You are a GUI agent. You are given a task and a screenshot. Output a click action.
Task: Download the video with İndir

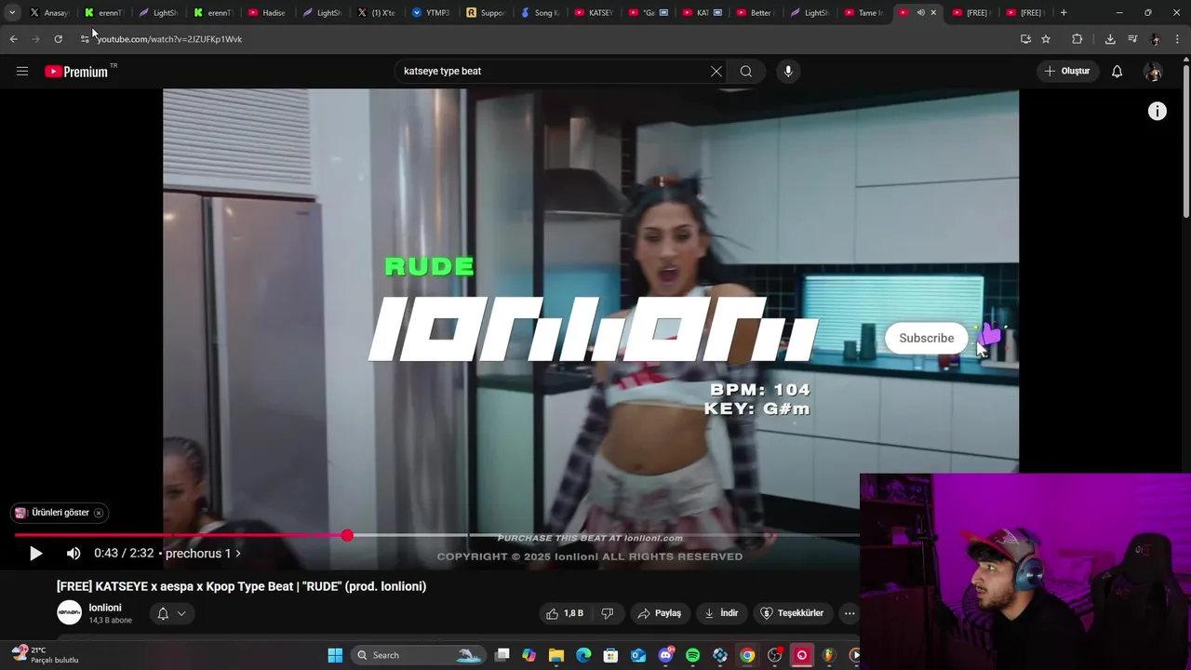[721, 613]
